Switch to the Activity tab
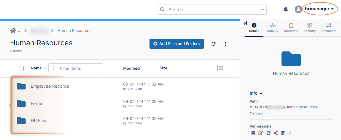 tap(272, 27)
